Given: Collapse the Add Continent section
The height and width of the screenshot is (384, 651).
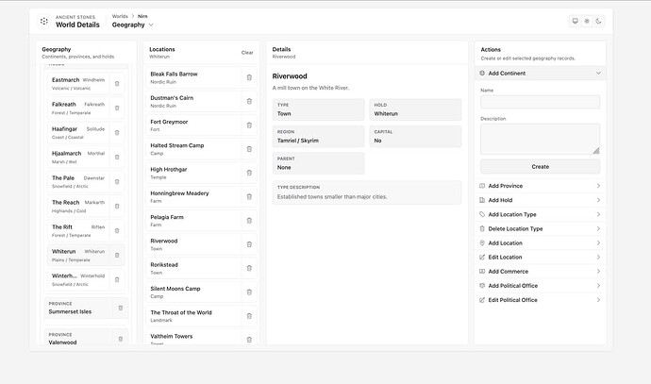Looking at the screenshot, I should point(541,73).
